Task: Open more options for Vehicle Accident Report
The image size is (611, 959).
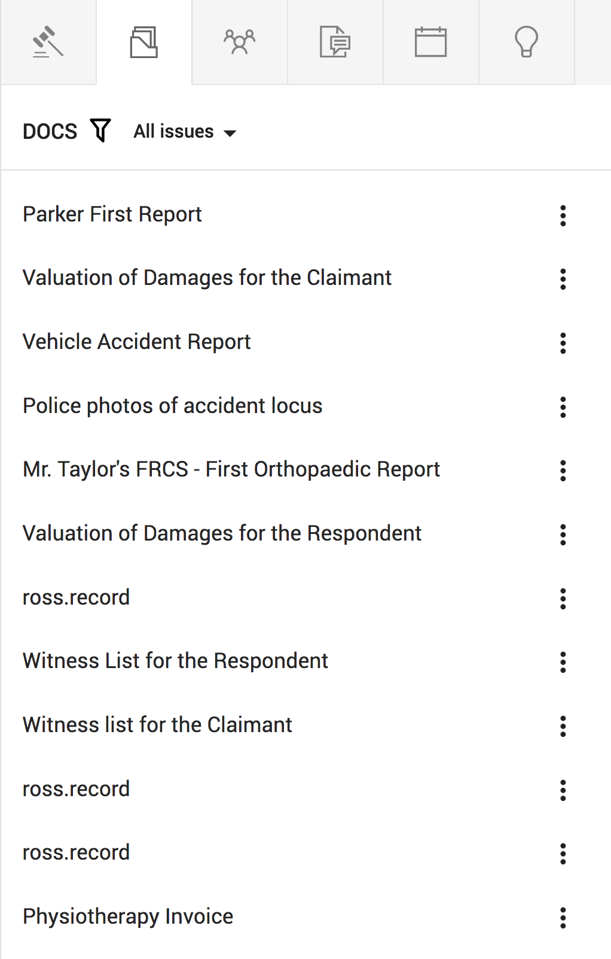Action: tap(563, 343)
